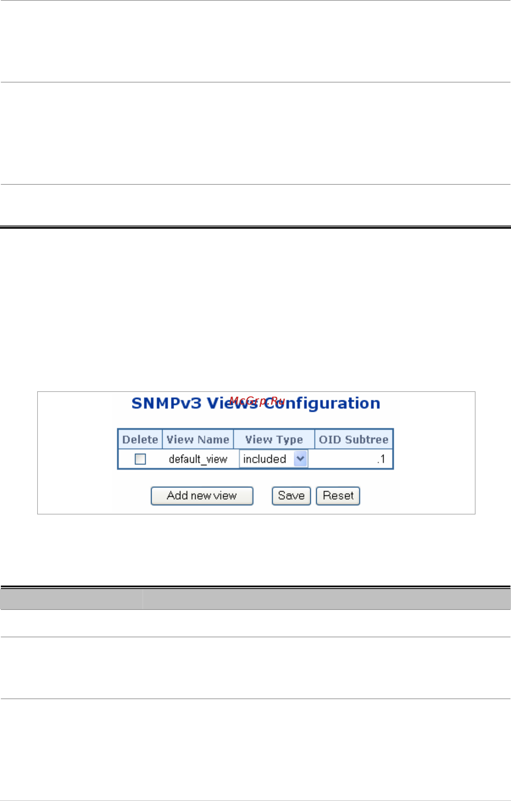
Task: Click the 'Delete' column header
Action: coord(140,439)
